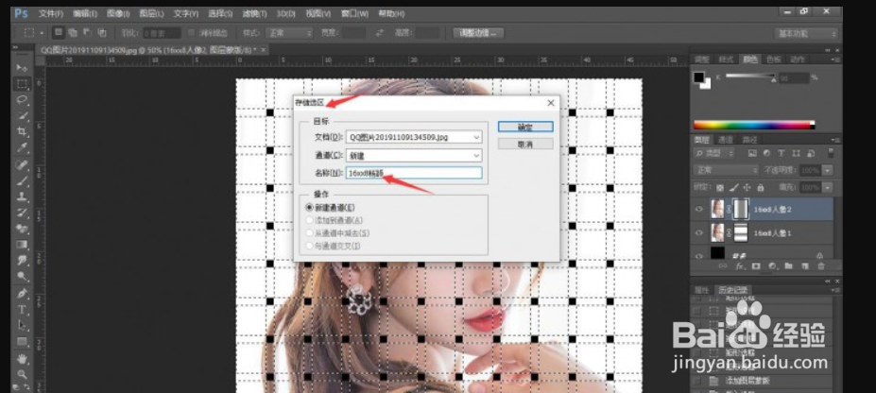Click Add layer mask icon at panel bottom

(x=756, y=266)
